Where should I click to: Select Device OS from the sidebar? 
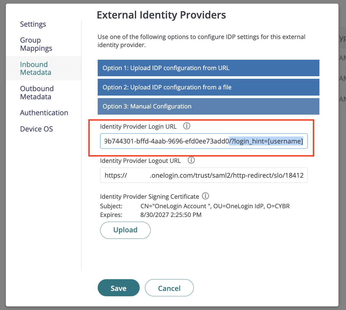pyautogui.click(x=36, y=129)
